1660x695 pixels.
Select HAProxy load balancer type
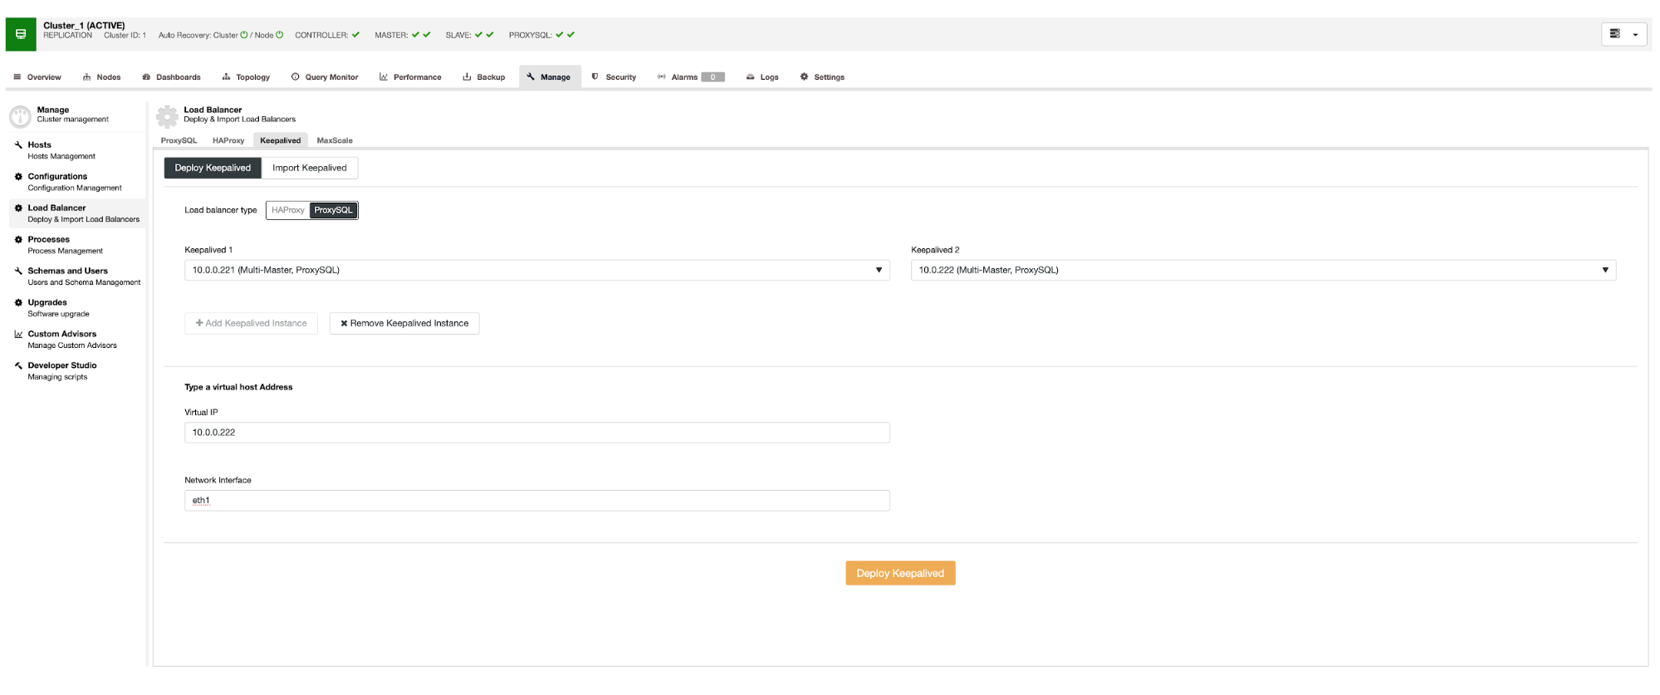(x=288, y=210)
